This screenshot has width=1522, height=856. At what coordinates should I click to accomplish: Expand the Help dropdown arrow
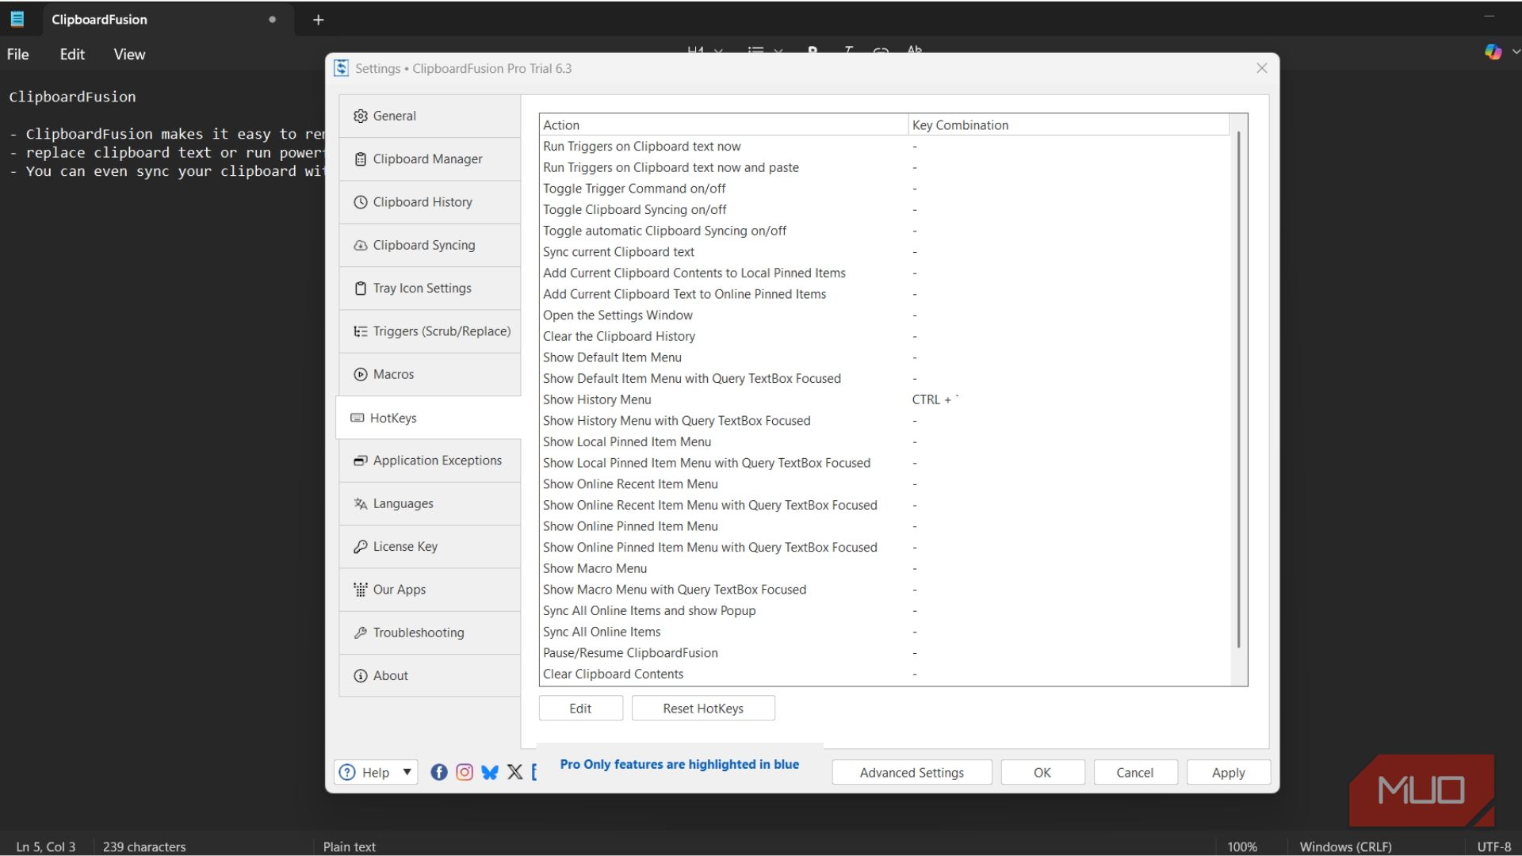coord(407,772)
